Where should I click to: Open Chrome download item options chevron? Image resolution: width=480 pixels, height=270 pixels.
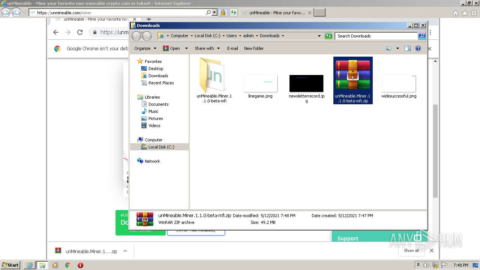tap(125, 251)
